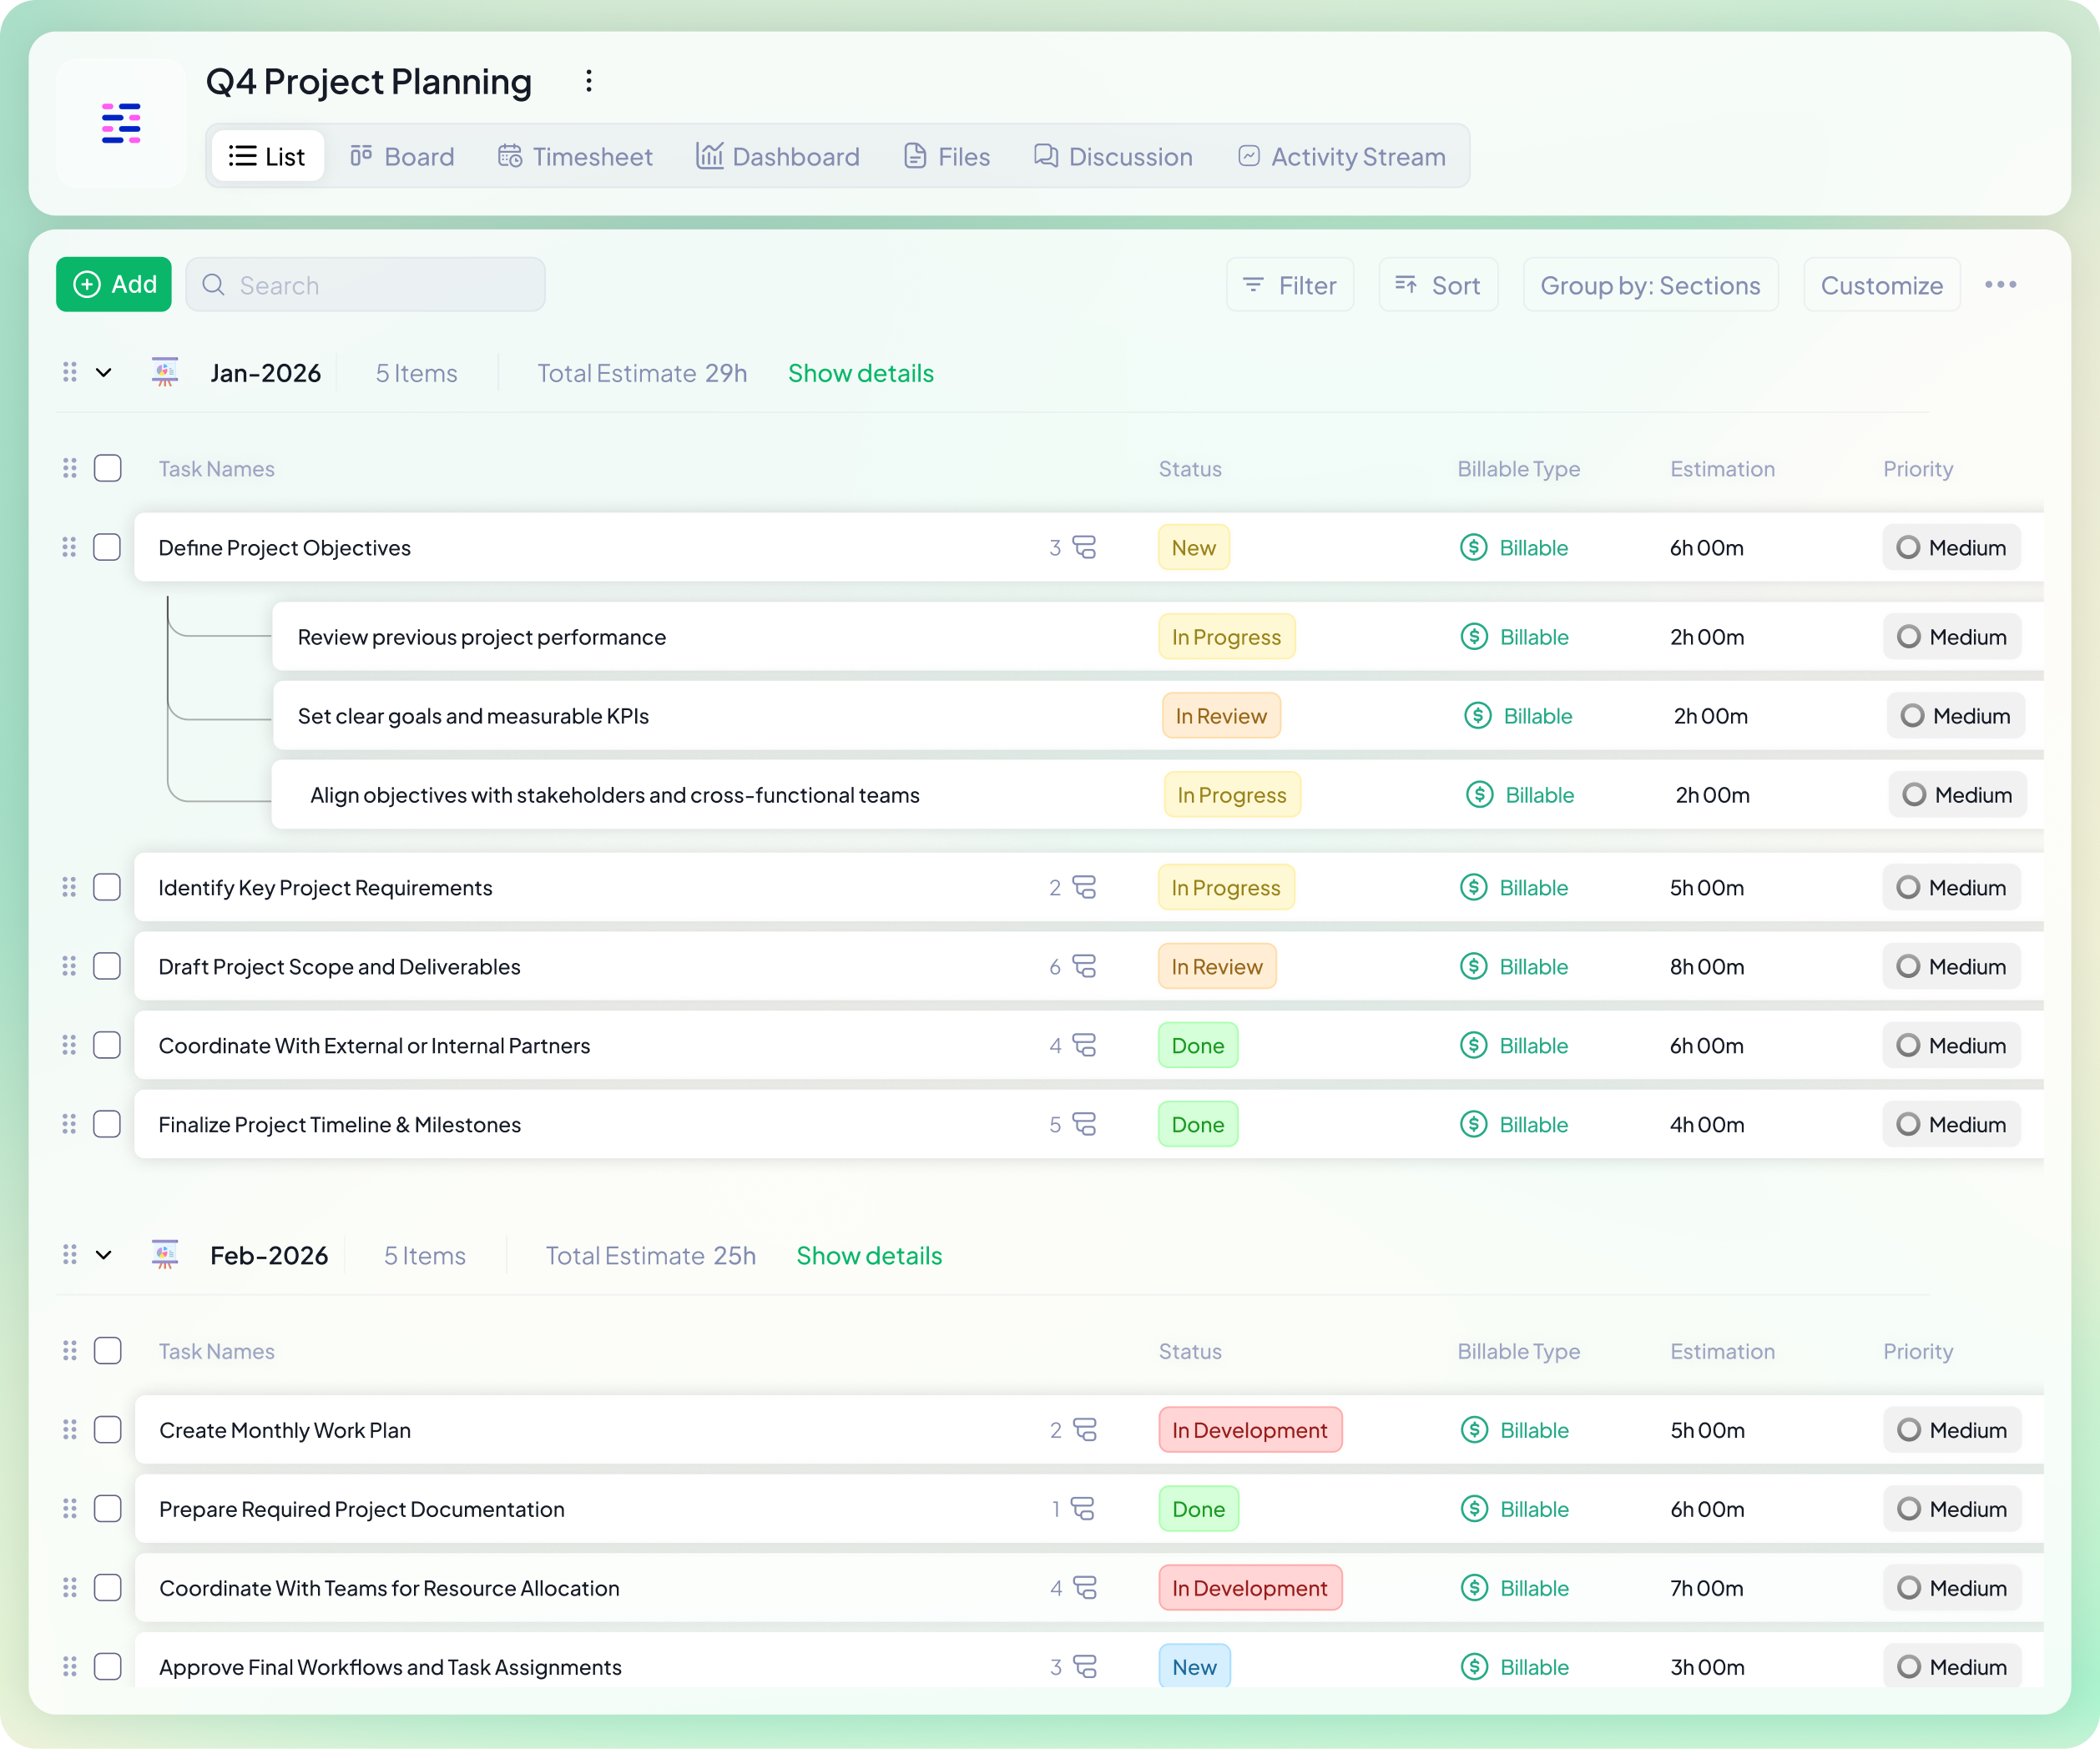Click the presentation icon beside Jan-2026
2100x1749 pixels.
click(164, 372)
